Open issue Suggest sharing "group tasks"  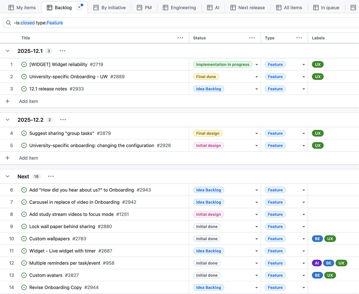point(62,133)
